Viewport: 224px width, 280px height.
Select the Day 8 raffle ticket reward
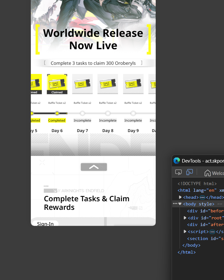tap(108, 84)
